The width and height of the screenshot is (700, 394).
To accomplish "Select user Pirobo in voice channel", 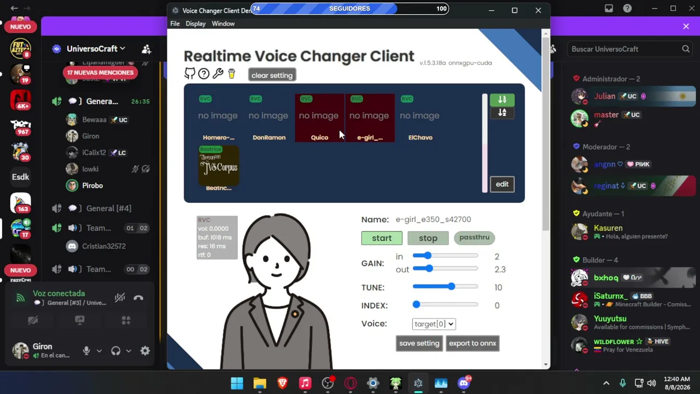I will 92,186.
